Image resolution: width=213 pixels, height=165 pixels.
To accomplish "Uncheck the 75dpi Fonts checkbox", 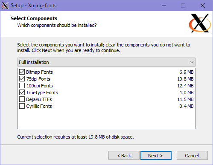I will 22,79.
